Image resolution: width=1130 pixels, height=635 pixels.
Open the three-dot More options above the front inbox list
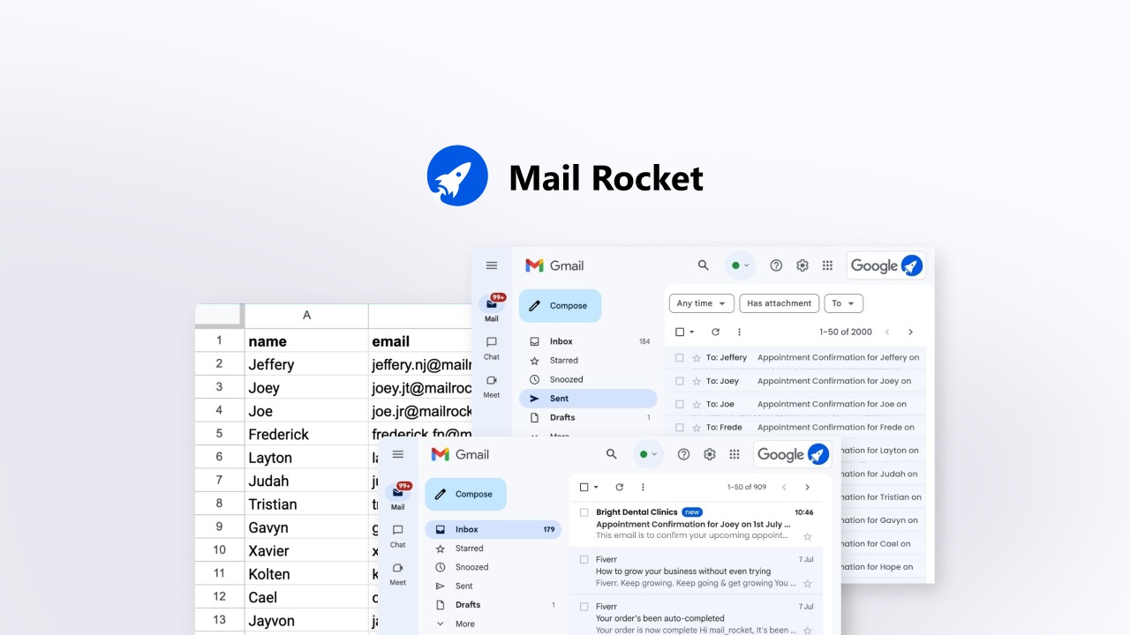click(x=643, y=487)
